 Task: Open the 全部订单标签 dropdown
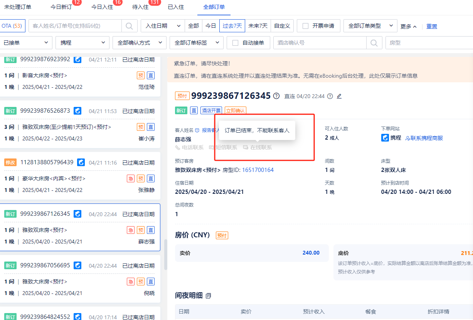click(197, 43)
